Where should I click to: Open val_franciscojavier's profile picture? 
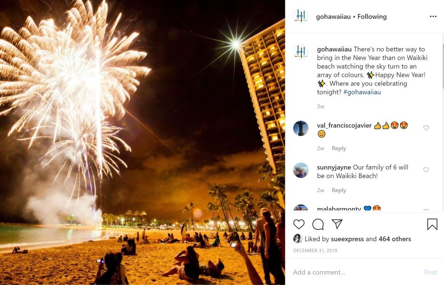pos(301,128)
